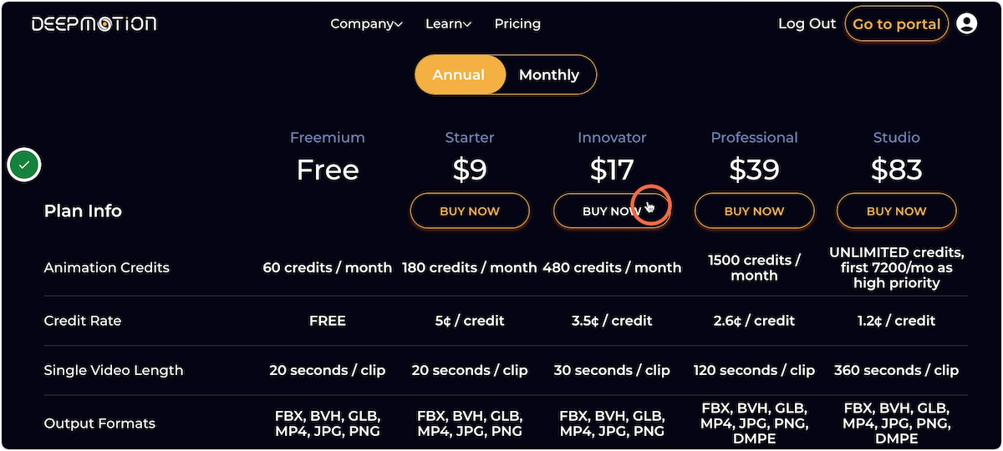
Task: Click the Animation Credits row label
Action: (x=106, y=267)
